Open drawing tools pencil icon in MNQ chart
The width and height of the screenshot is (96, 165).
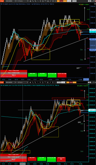pyautogui.click(x=33, y=82)
